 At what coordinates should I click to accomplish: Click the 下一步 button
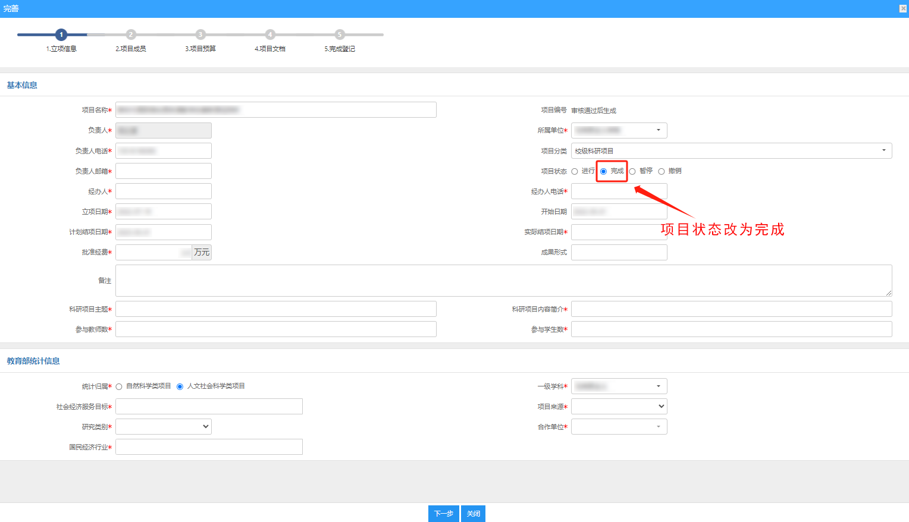tap(443, 514)
